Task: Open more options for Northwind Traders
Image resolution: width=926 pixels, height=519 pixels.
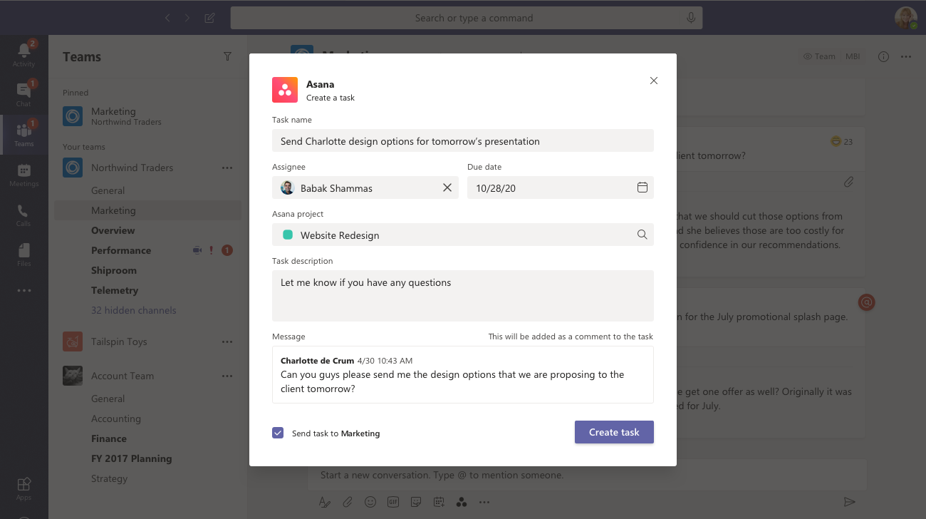Action: pos(227,168)
